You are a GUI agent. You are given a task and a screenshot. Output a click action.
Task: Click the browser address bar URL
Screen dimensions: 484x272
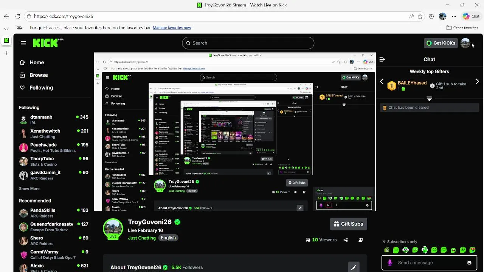[x=64, y=16]
